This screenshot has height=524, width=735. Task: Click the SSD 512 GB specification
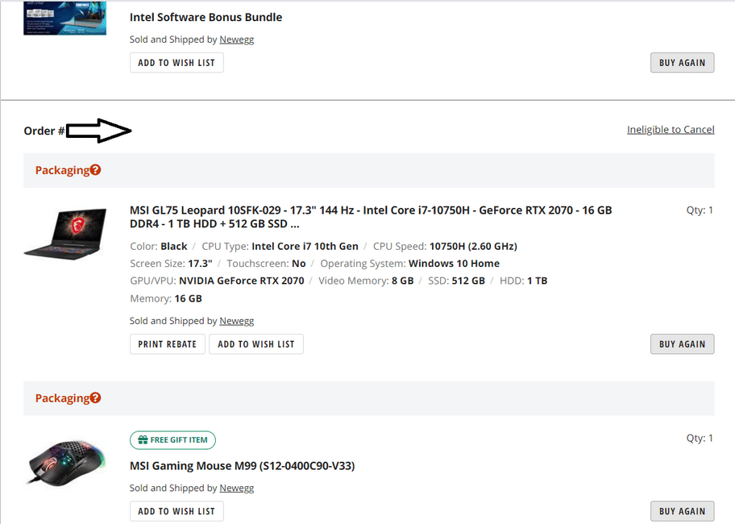[x=457, y=281]
